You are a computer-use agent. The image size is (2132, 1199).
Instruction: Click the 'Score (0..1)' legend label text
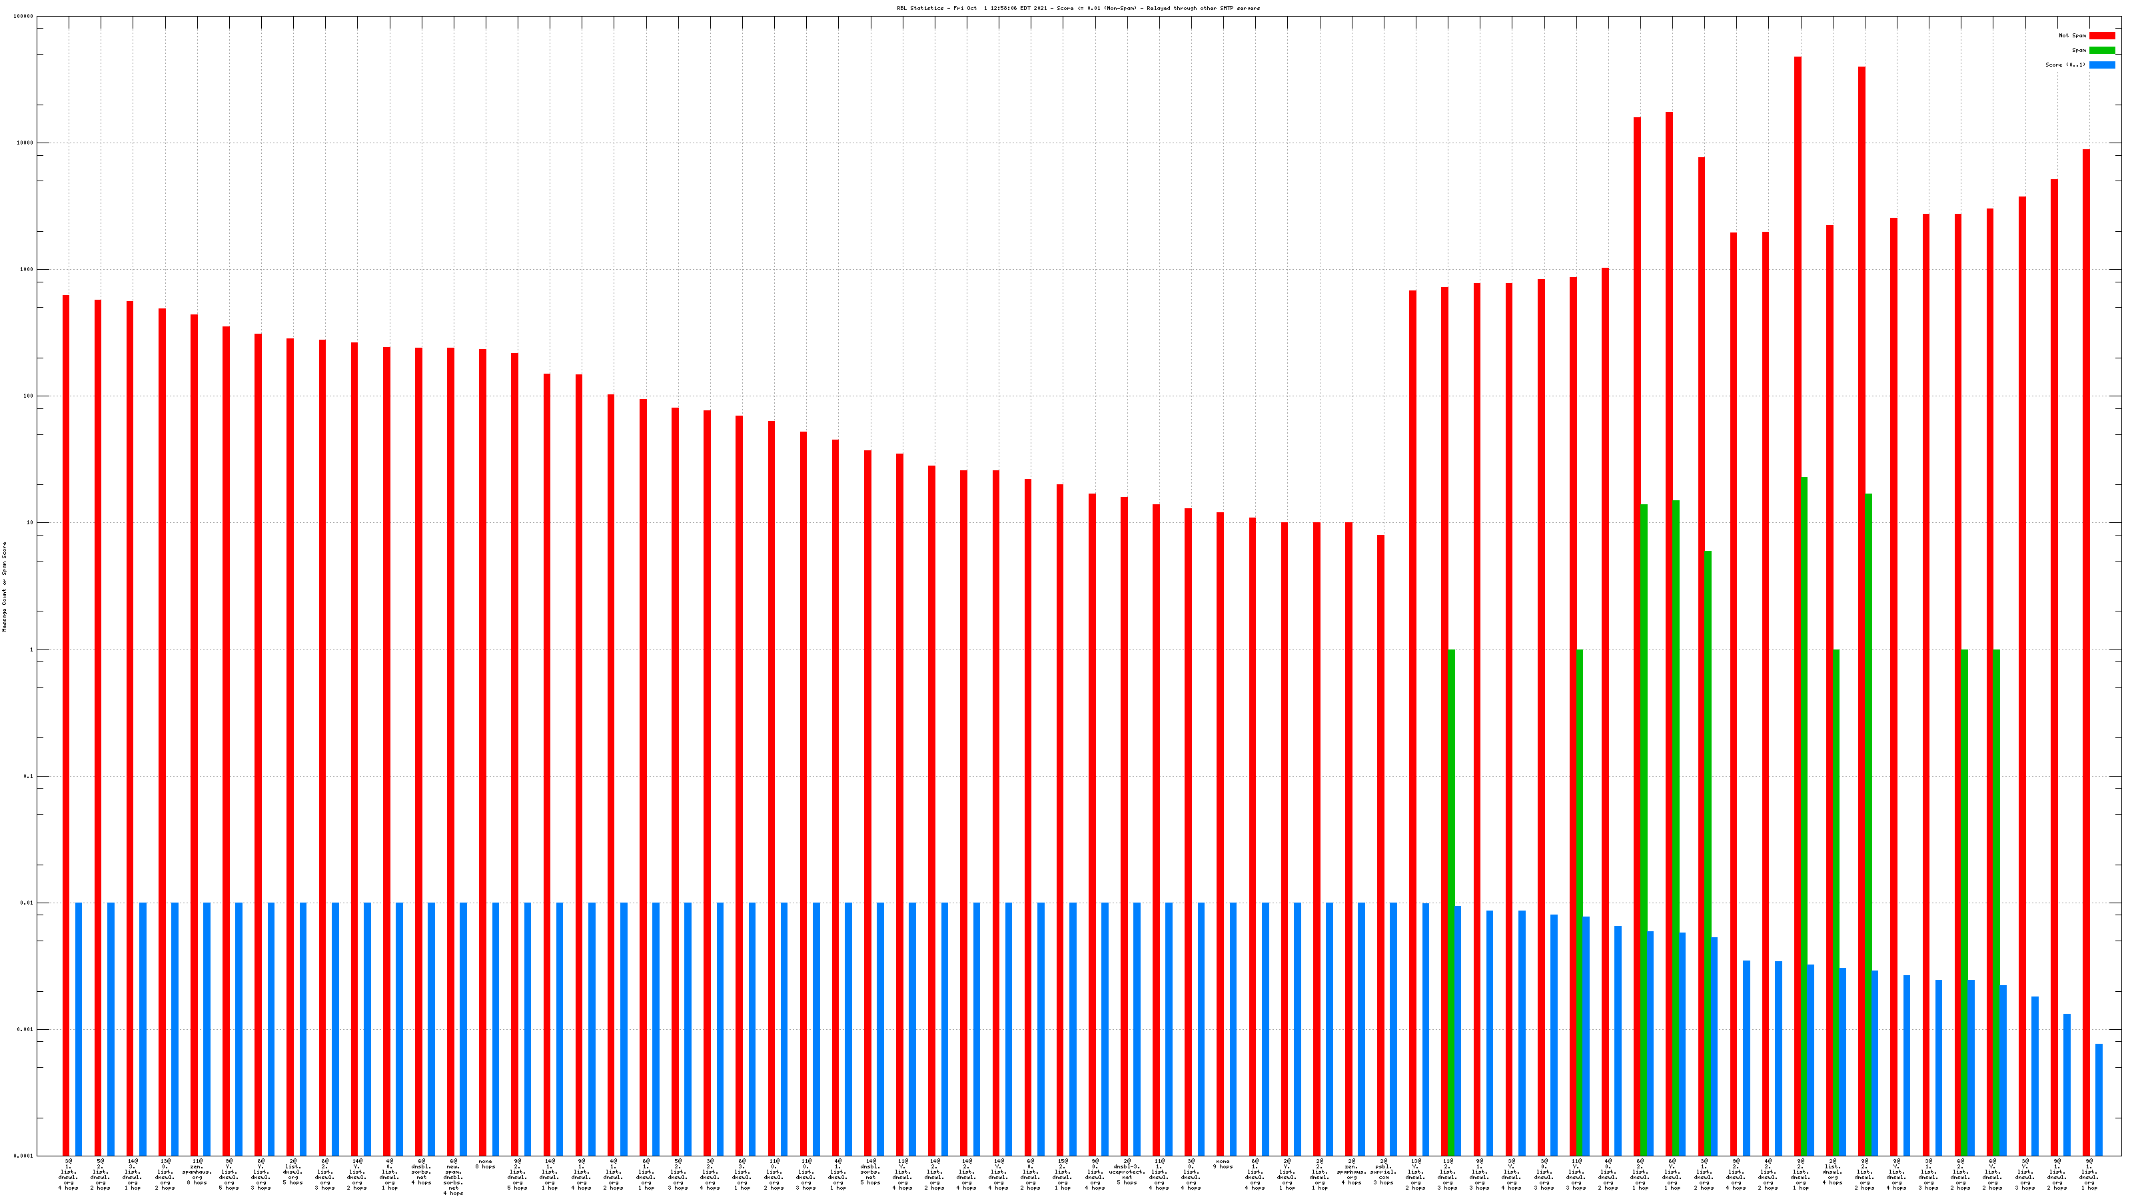click(2065, 65)
